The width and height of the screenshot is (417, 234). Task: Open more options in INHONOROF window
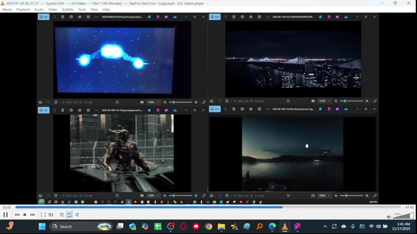click(x=267, y=17)
